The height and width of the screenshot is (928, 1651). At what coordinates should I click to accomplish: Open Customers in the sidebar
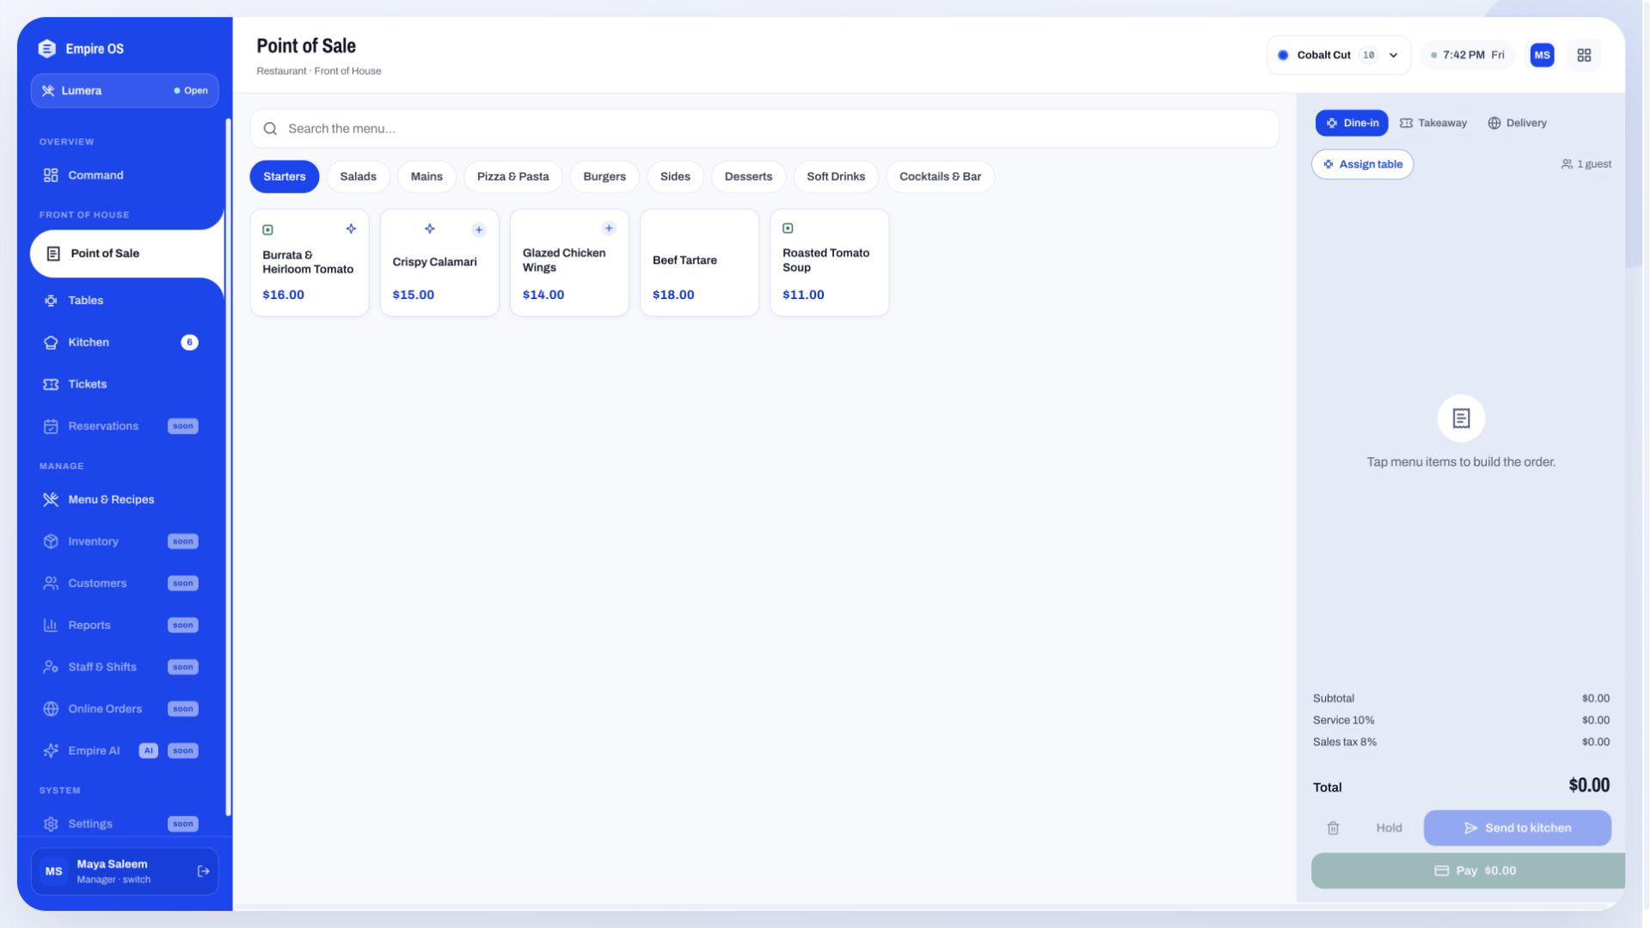point(126,583)
